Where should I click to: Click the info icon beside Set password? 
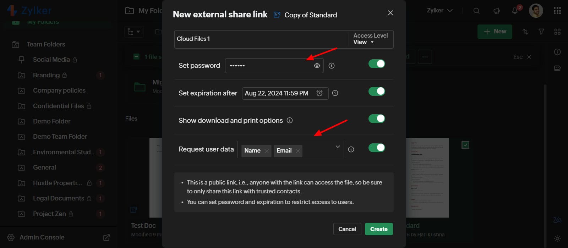click(332, 66)
